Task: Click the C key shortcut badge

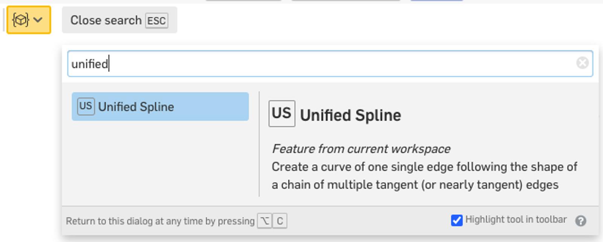Action: coord(280,221)
